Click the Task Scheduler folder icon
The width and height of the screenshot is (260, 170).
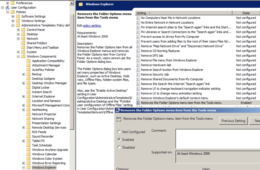click(29, 145)
